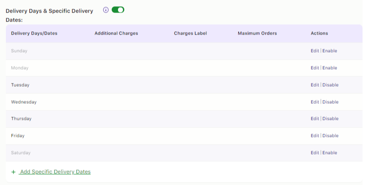Edit Saturday delivery settings
This screenshot has height=185, width=381.
tap(315, 153)
